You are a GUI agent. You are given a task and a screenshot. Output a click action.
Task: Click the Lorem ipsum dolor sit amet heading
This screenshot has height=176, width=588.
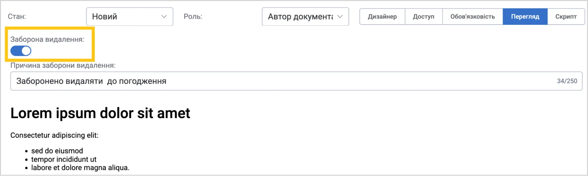pos(100,113)
